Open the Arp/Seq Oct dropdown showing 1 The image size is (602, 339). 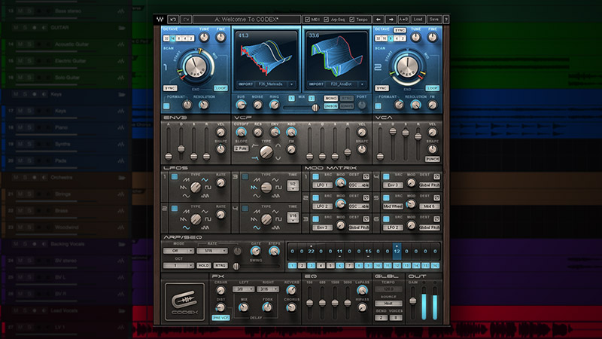point(178,265)
